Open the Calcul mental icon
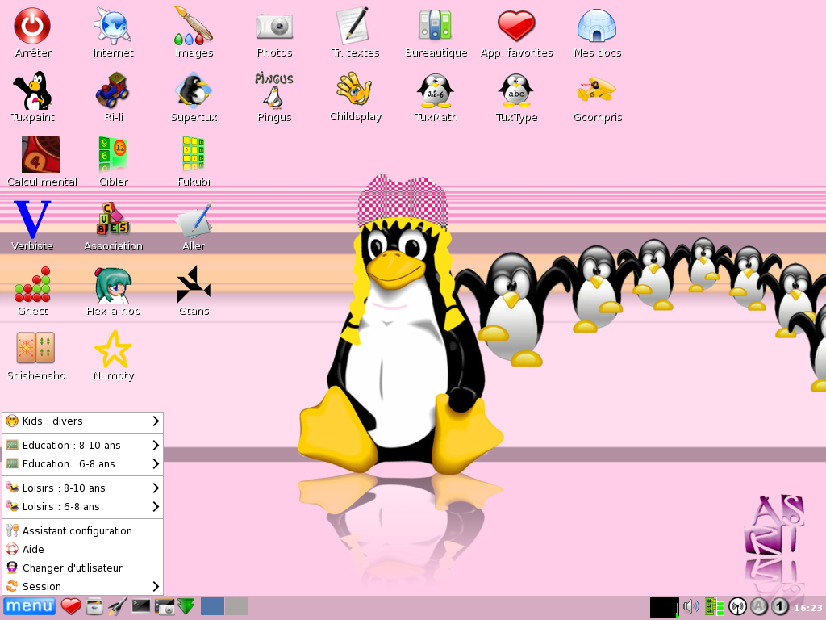This screenshot has width=826, height=620. (x=41, y=154)
